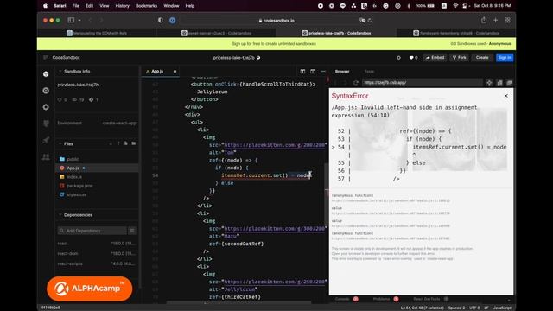Click the Safari sidebar toggle icon
The width and height of the screenshot is (553, 311).
pos(71,20)
